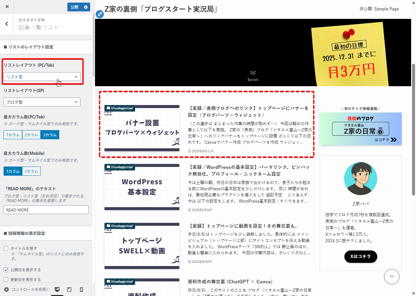The image size is (416, 296).
Task: Select 1カラム for 最大カラム数(Mobile)
Action: pos(13,171)
